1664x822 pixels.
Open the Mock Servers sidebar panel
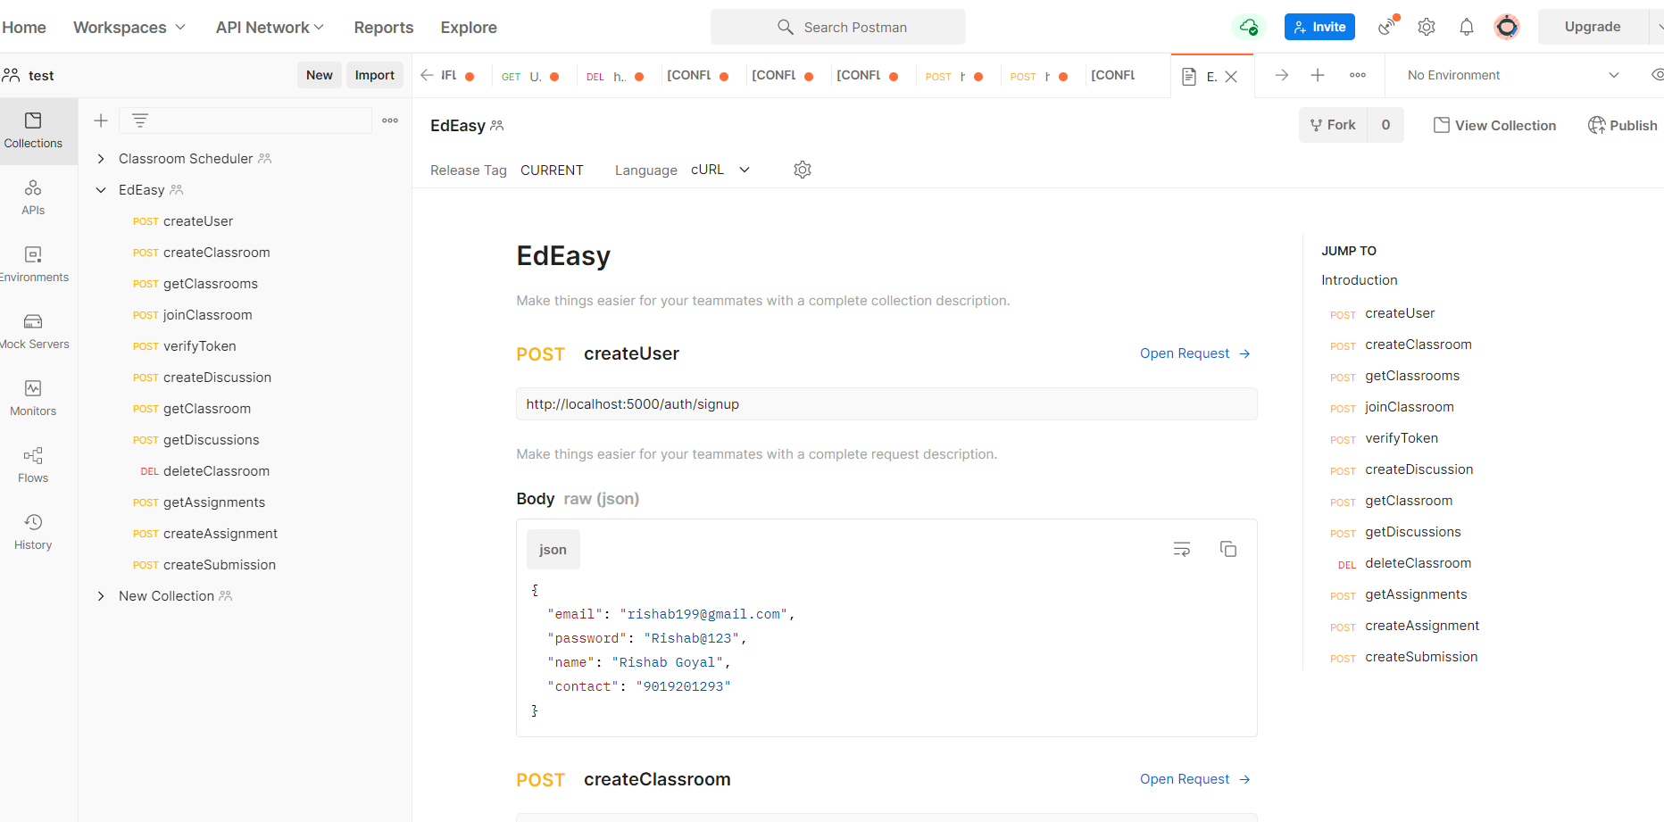pos(33,331)
